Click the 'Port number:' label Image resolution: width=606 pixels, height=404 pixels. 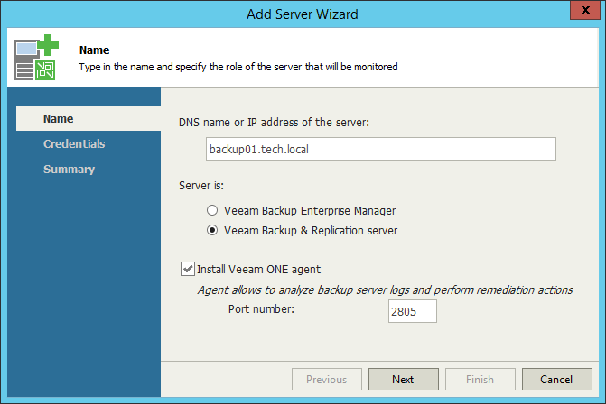[261, 309]
